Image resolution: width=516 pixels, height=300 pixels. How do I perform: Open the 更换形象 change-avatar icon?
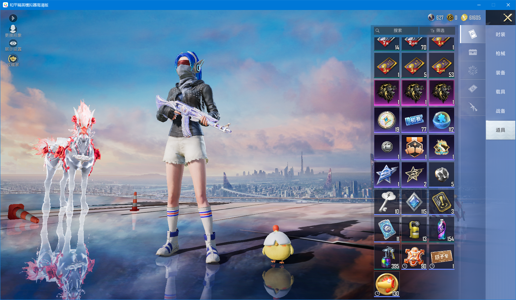click(x=13, y=31)
